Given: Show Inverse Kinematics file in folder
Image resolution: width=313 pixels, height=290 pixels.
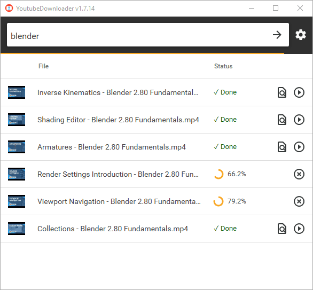Looking at the screenshot, I should pyautogui.click(x=282, y=92).
